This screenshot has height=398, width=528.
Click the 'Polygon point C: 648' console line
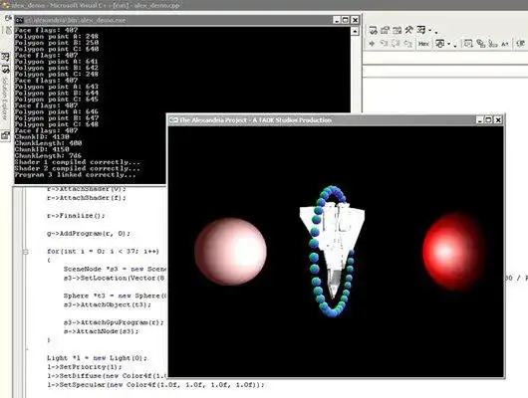(56, 124)
